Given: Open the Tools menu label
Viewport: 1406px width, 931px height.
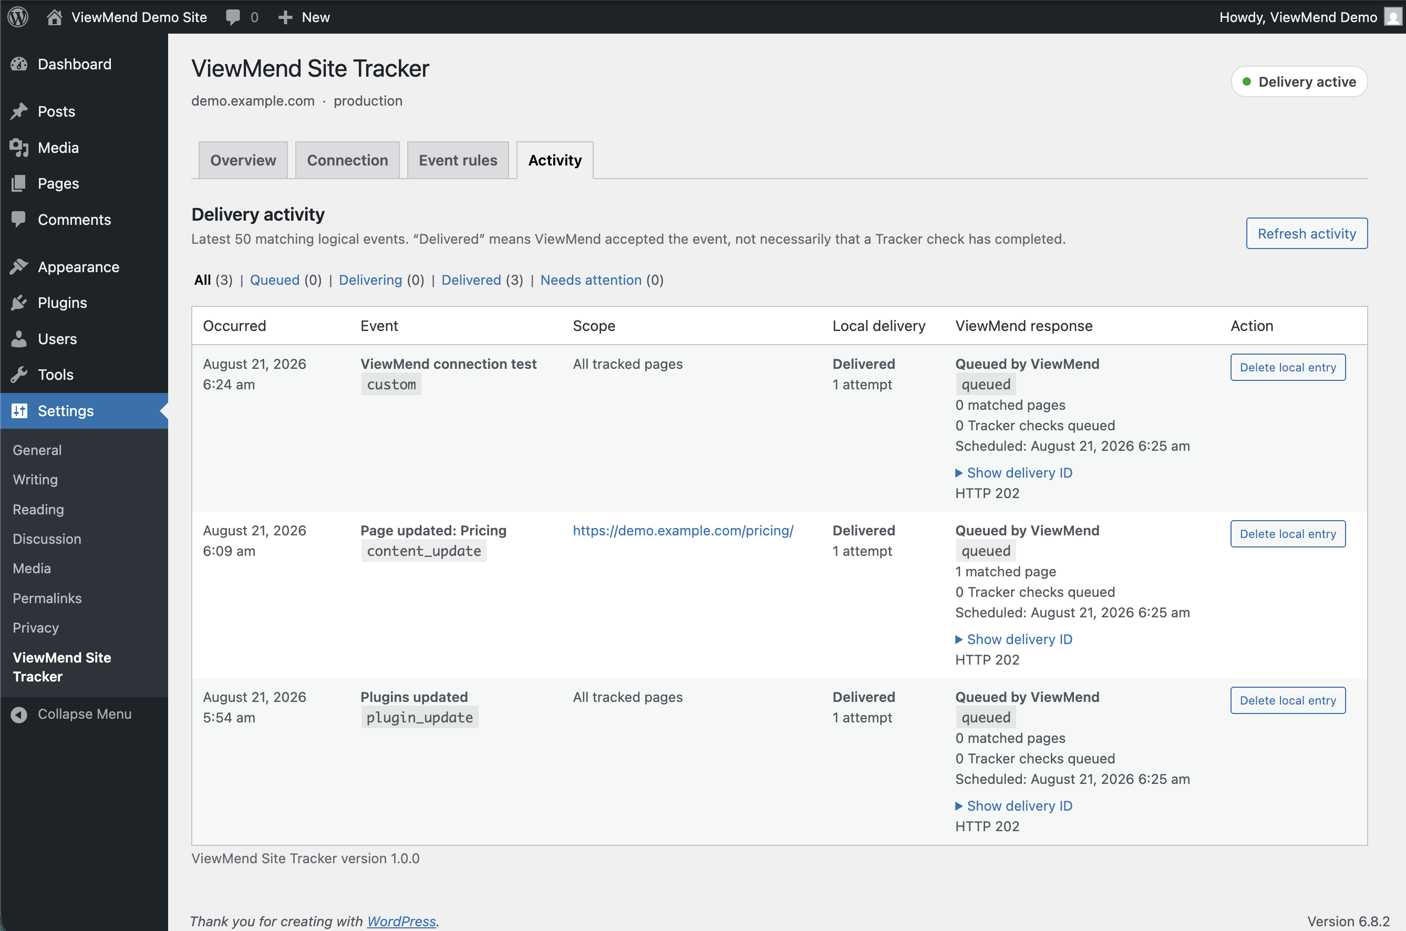Looking at the screenshot, I should tap(55, 375).
